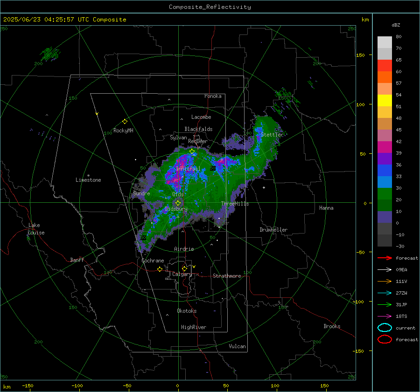The width and height of the screenshot is (420, 392).
Task: Select the magenta swatch in dBZ legend
Action: click(x=385, y=147)
